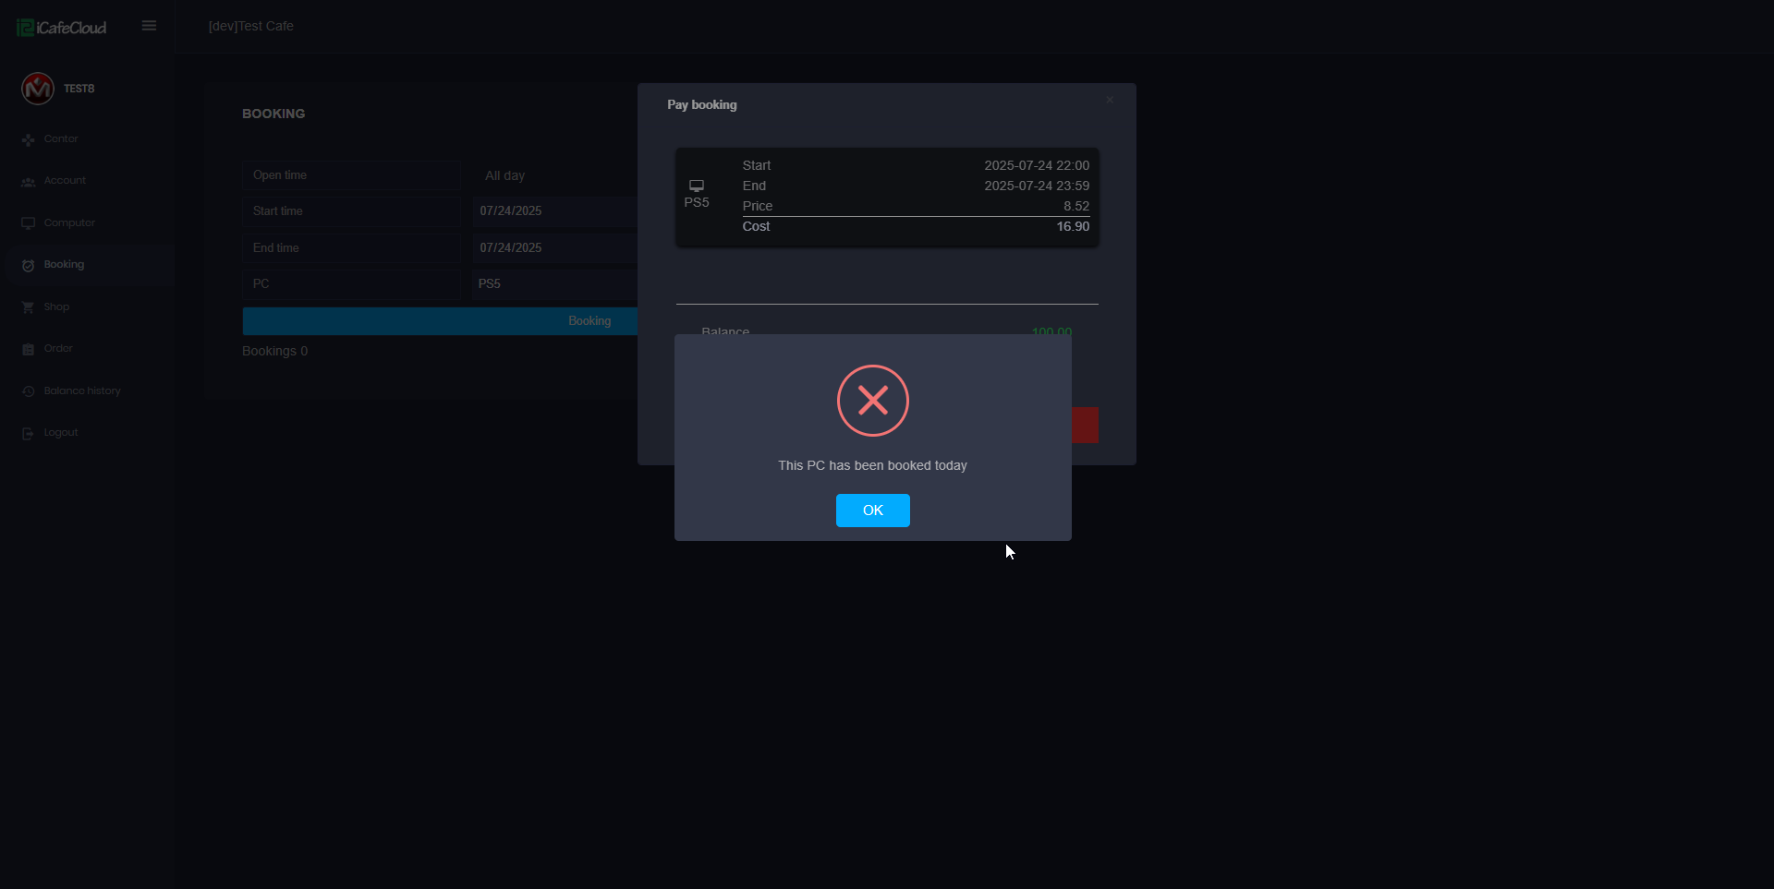1774x889 pixels.
Task: Click the Computer monitor icon in sidebar
Action: (28, 223)
